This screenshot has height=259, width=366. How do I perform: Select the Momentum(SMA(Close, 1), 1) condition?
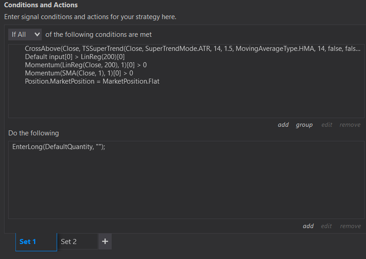tap(79, 73)
